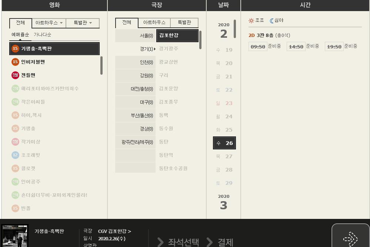Select the 해리포터와아즈카반의죄수 movie

point(50,88)
